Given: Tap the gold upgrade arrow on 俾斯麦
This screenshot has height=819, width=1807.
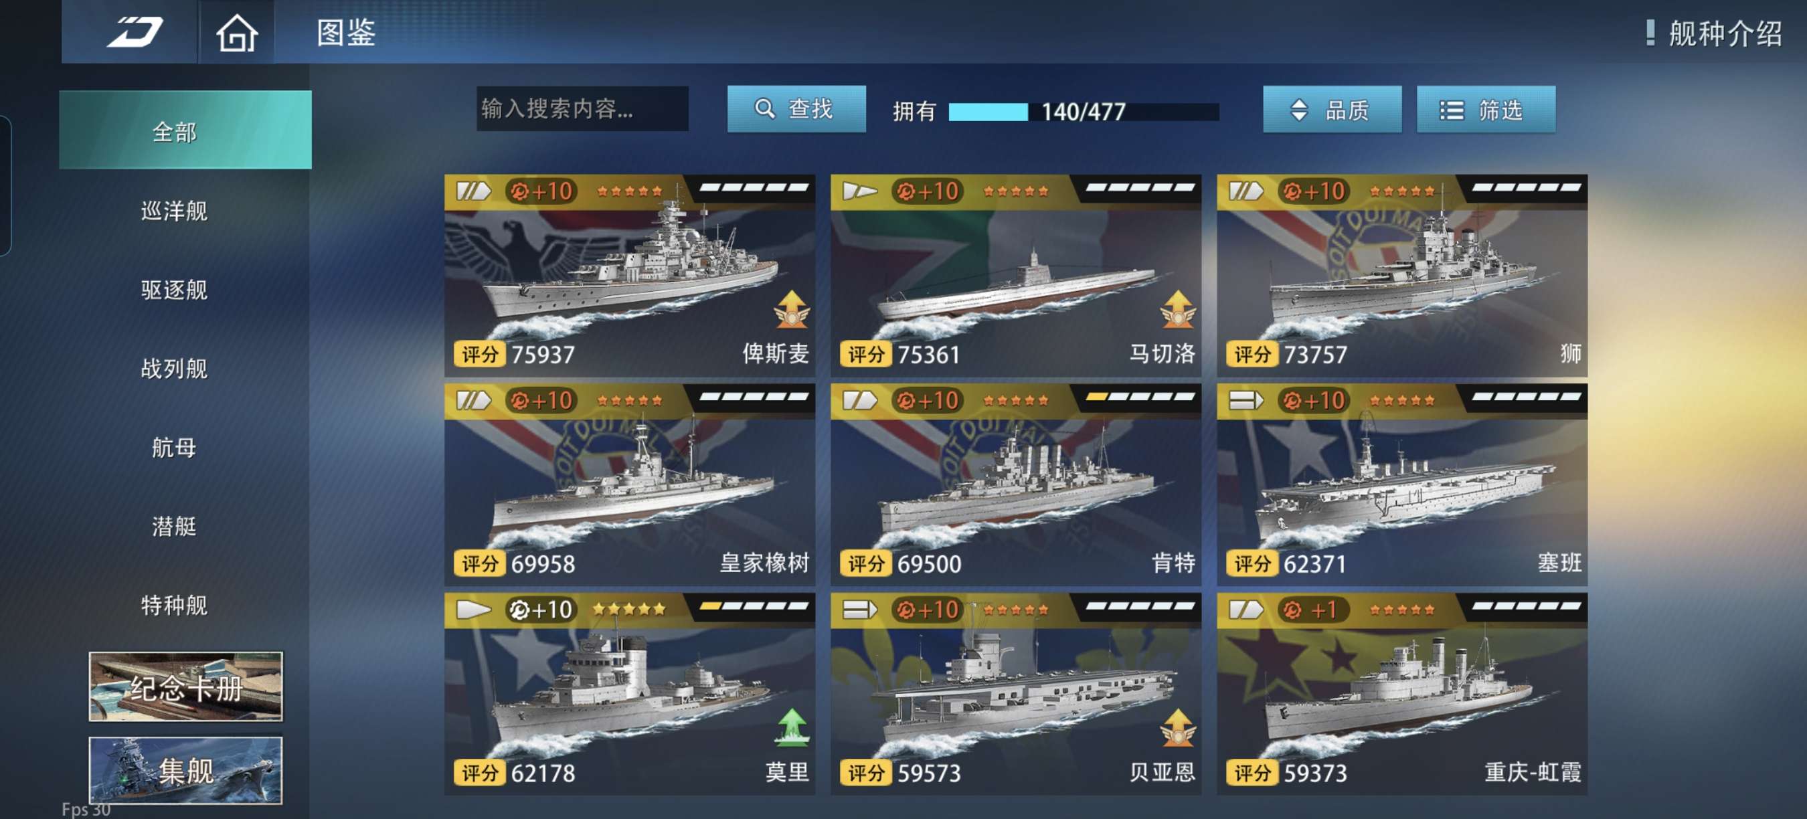Looking at the screenshot, I should click(792, 309).
